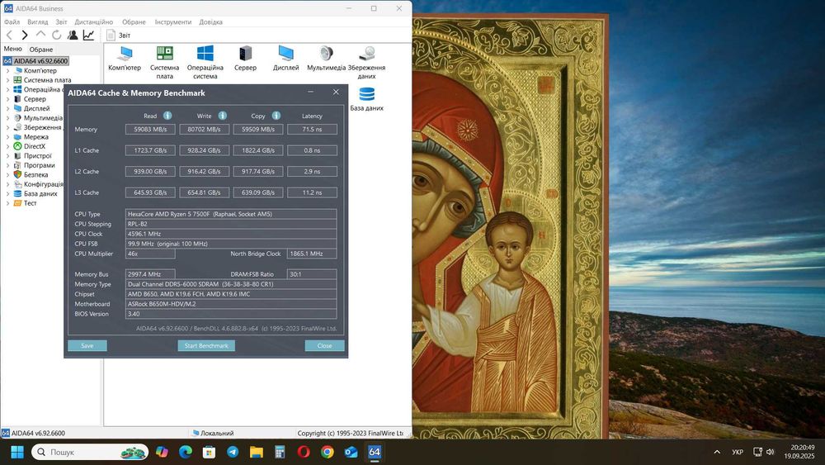Open the Windows Start menu
825x465 pixels.
click(17, 452)
